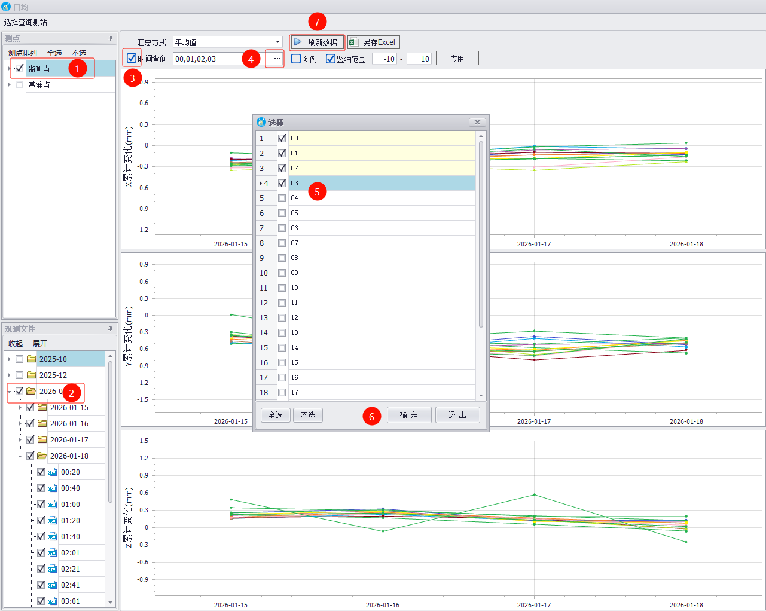The height and width of the screenshot is (611, 766).
Task: Open time selection with ellipsis button
Action: (277, 59)
